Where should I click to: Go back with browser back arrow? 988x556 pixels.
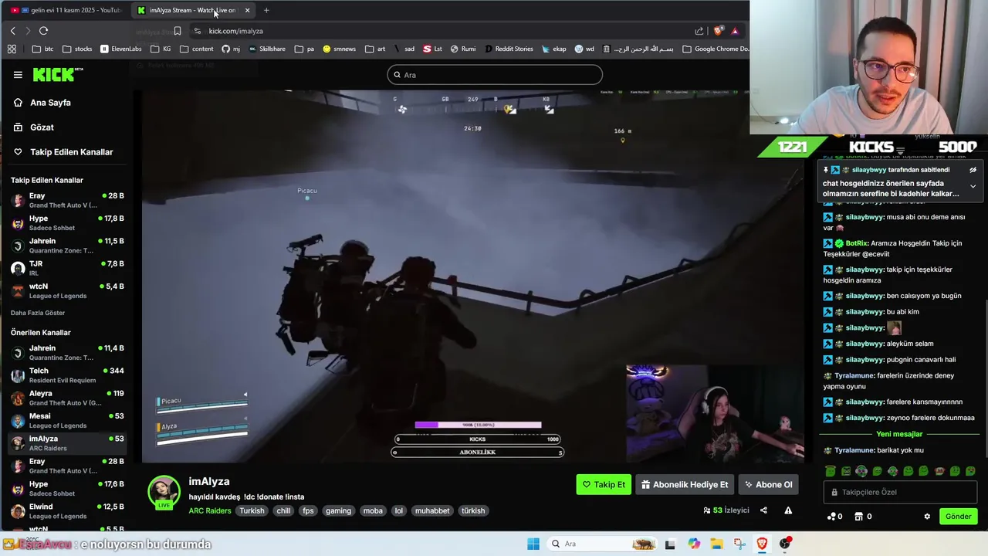point(12,31)
